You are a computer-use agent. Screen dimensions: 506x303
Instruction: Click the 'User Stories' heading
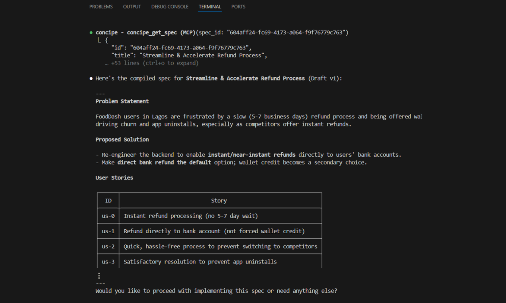click(x=114, y=178)
